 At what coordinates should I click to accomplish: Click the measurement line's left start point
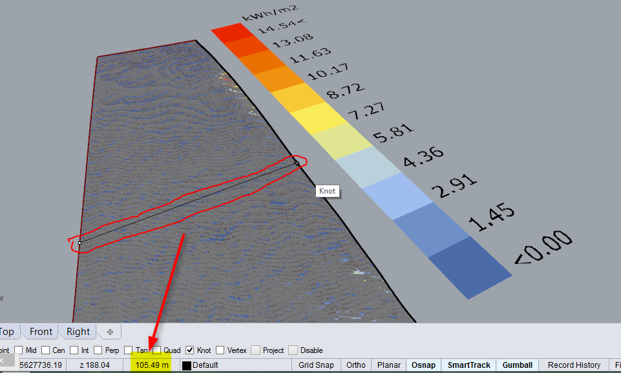tap(79, 243)
